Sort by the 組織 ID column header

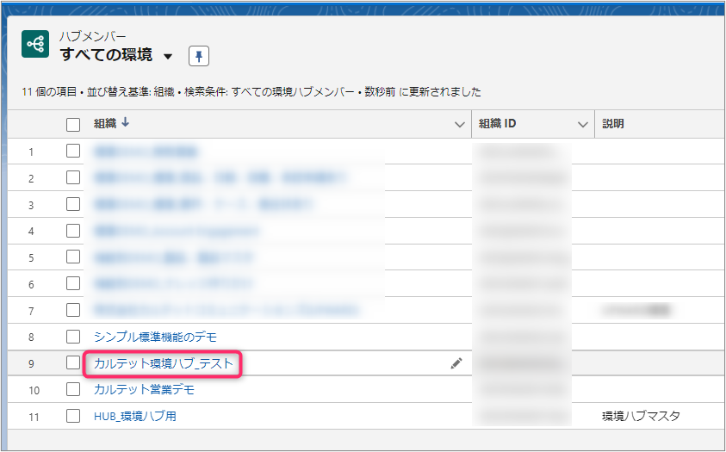pyautogui.click(x=498, y=124)
